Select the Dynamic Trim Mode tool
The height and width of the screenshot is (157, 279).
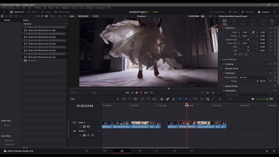click(130, 99)
